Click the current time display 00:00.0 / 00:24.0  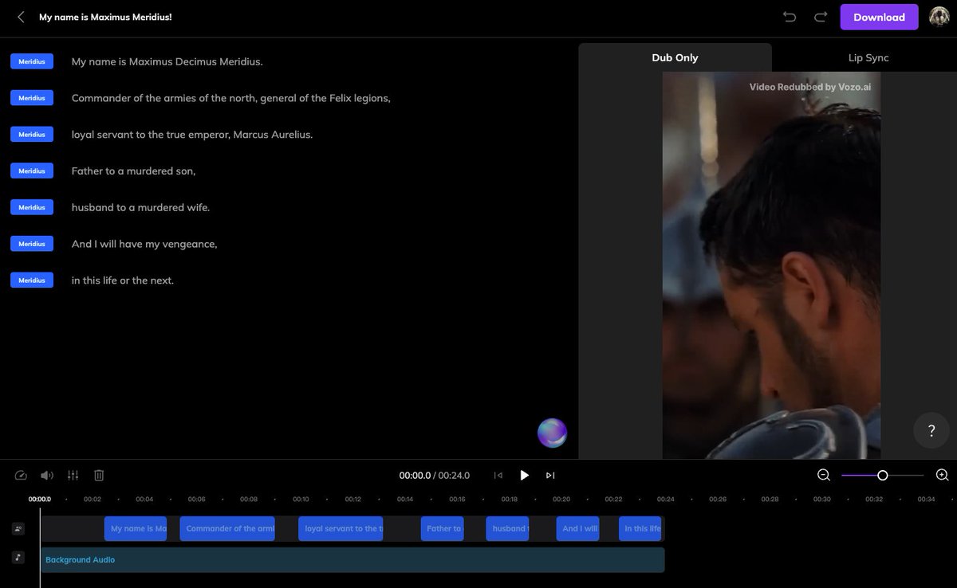[434, 476]
